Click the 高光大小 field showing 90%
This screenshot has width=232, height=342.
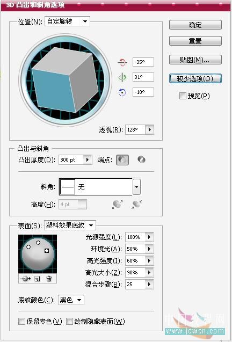[135, 272]
